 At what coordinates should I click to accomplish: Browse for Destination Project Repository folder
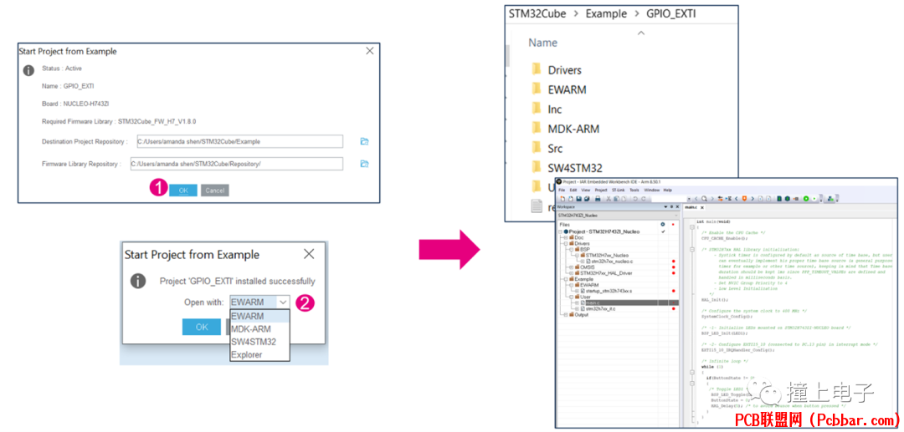click(364, 141)
